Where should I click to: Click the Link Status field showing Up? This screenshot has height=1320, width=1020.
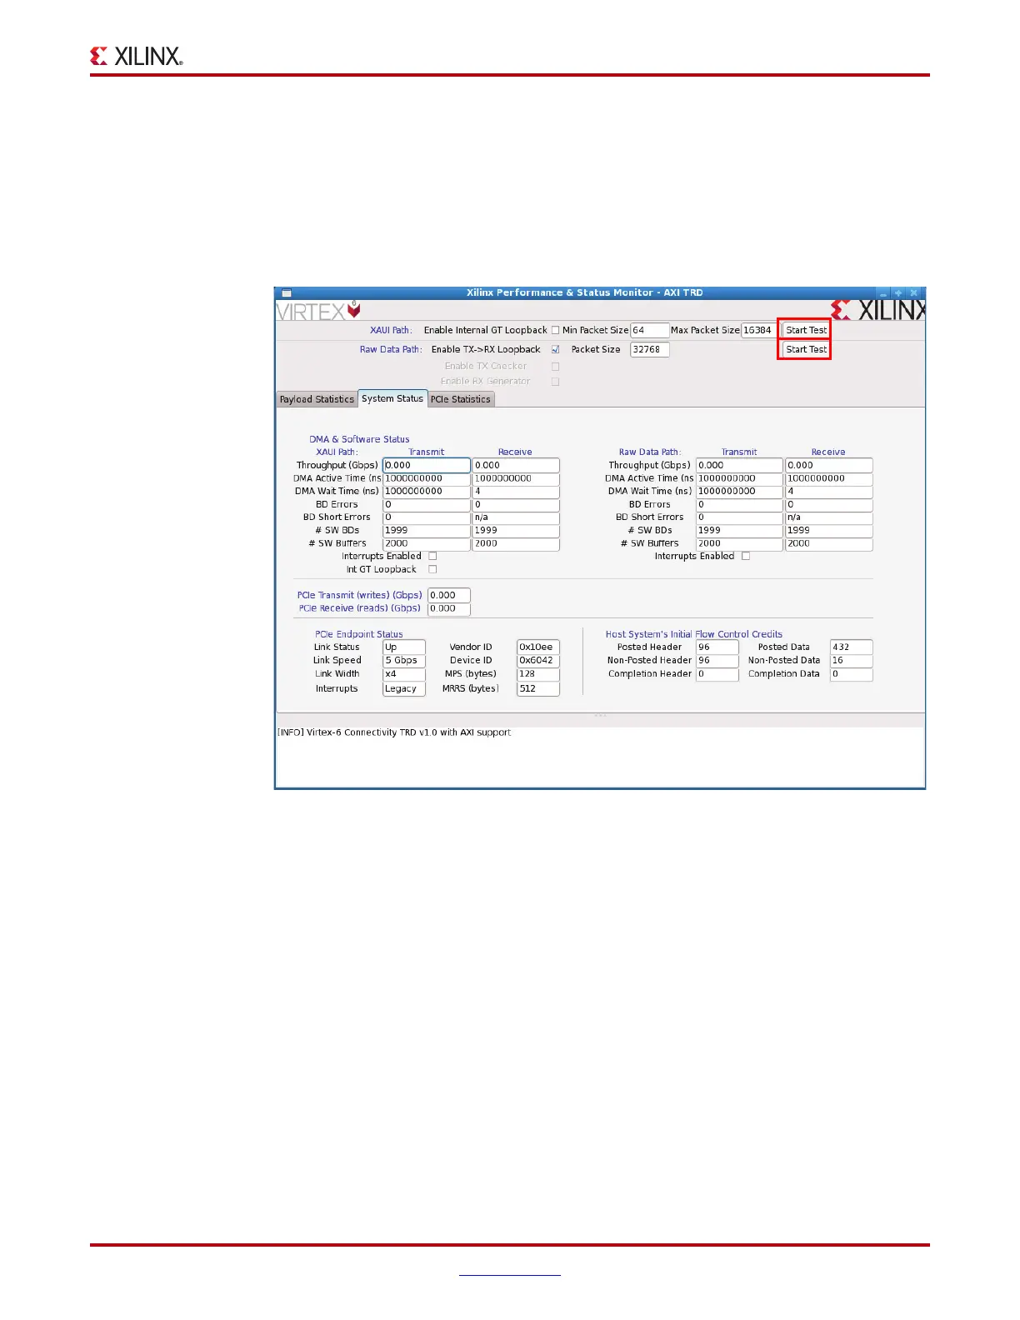click(404, 647)
